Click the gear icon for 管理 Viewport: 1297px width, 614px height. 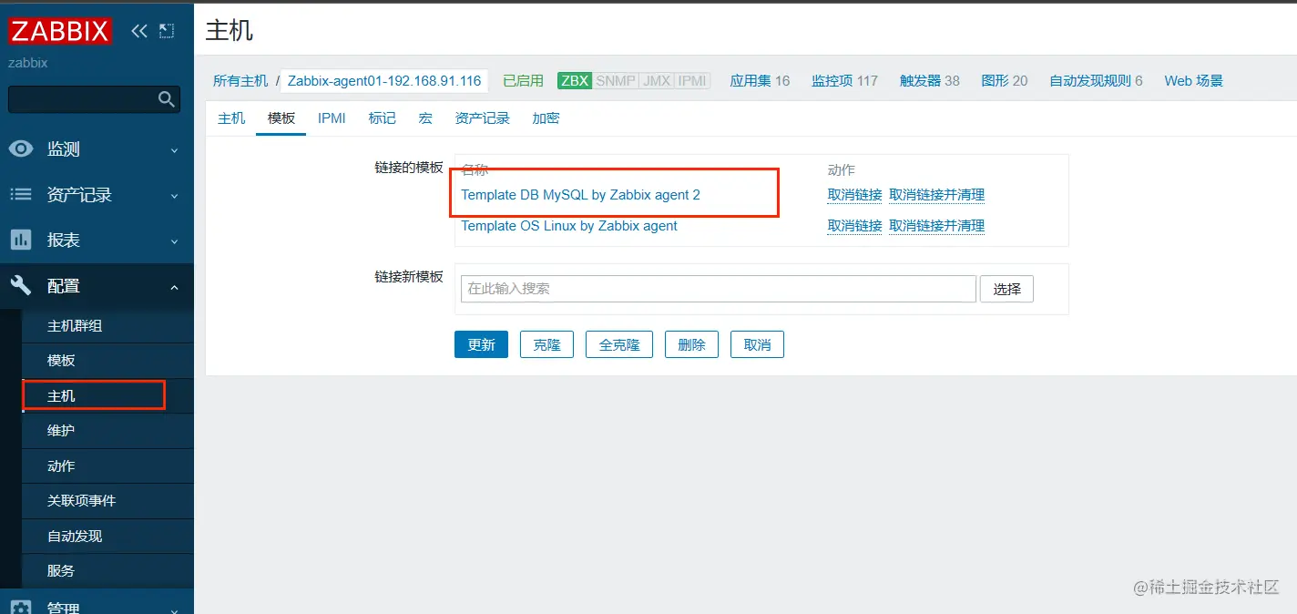point(21,607)
